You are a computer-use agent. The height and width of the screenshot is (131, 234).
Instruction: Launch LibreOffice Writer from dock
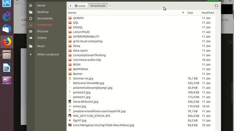point(7,68)
